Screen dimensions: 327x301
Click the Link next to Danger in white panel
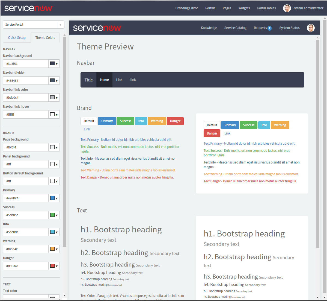coord(227,133)
